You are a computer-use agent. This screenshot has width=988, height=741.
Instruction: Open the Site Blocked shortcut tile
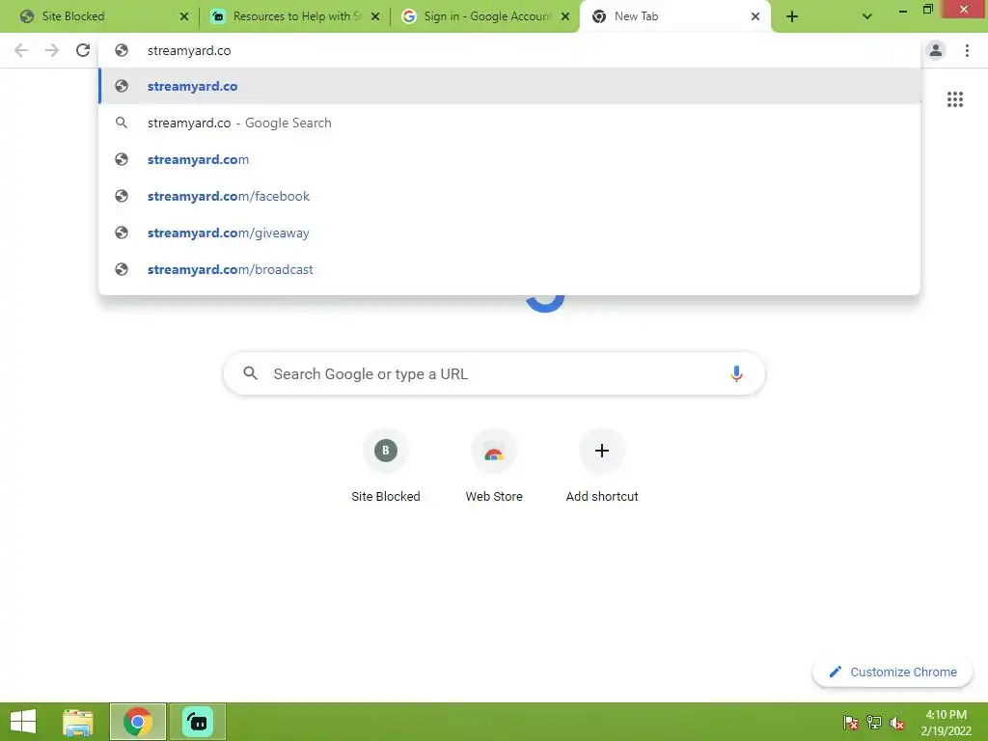[x=386, y=467]
